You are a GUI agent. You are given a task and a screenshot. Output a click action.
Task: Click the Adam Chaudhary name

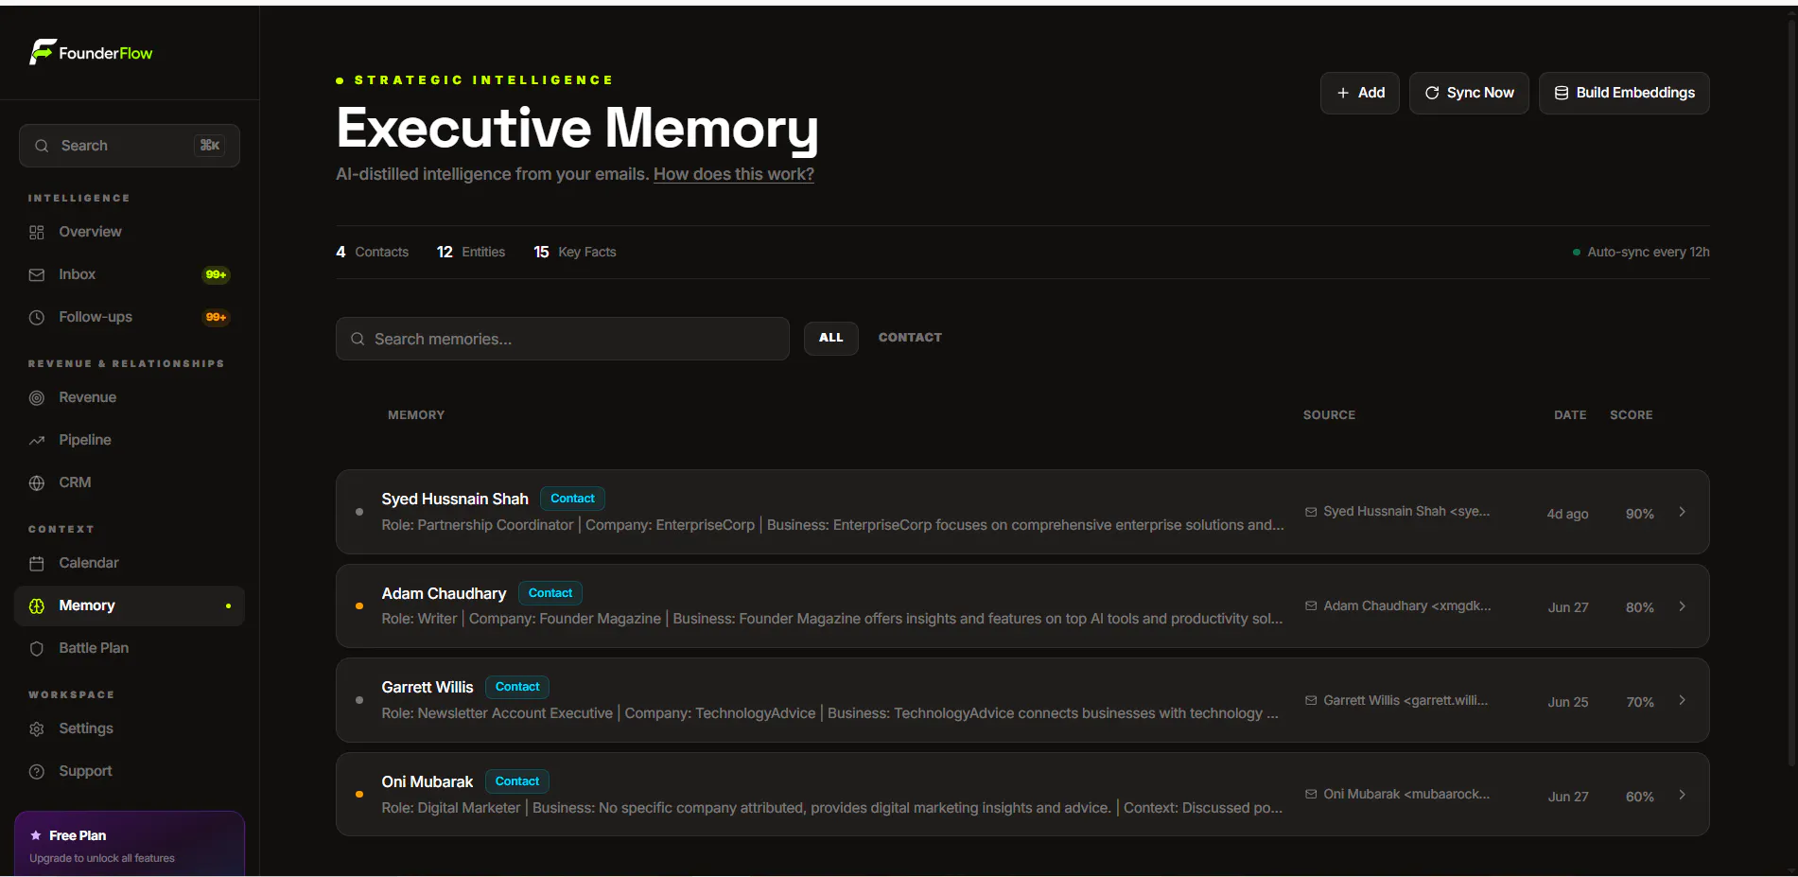(444, 593)
